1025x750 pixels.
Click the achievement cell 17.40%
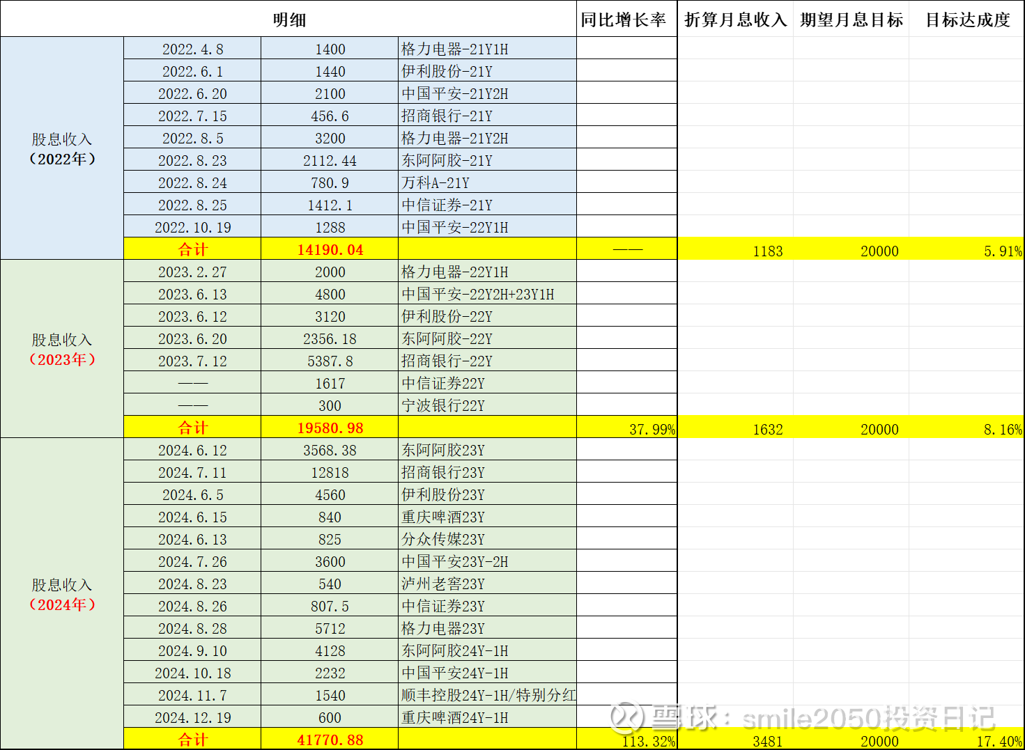coord(966,739)
